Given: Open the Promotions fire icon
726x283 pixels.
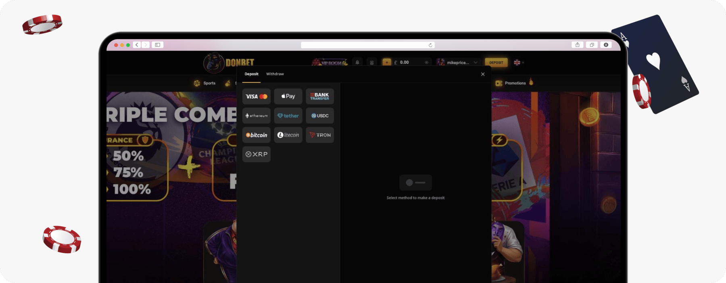Looking at the screenshot, I should click(531, 82).
